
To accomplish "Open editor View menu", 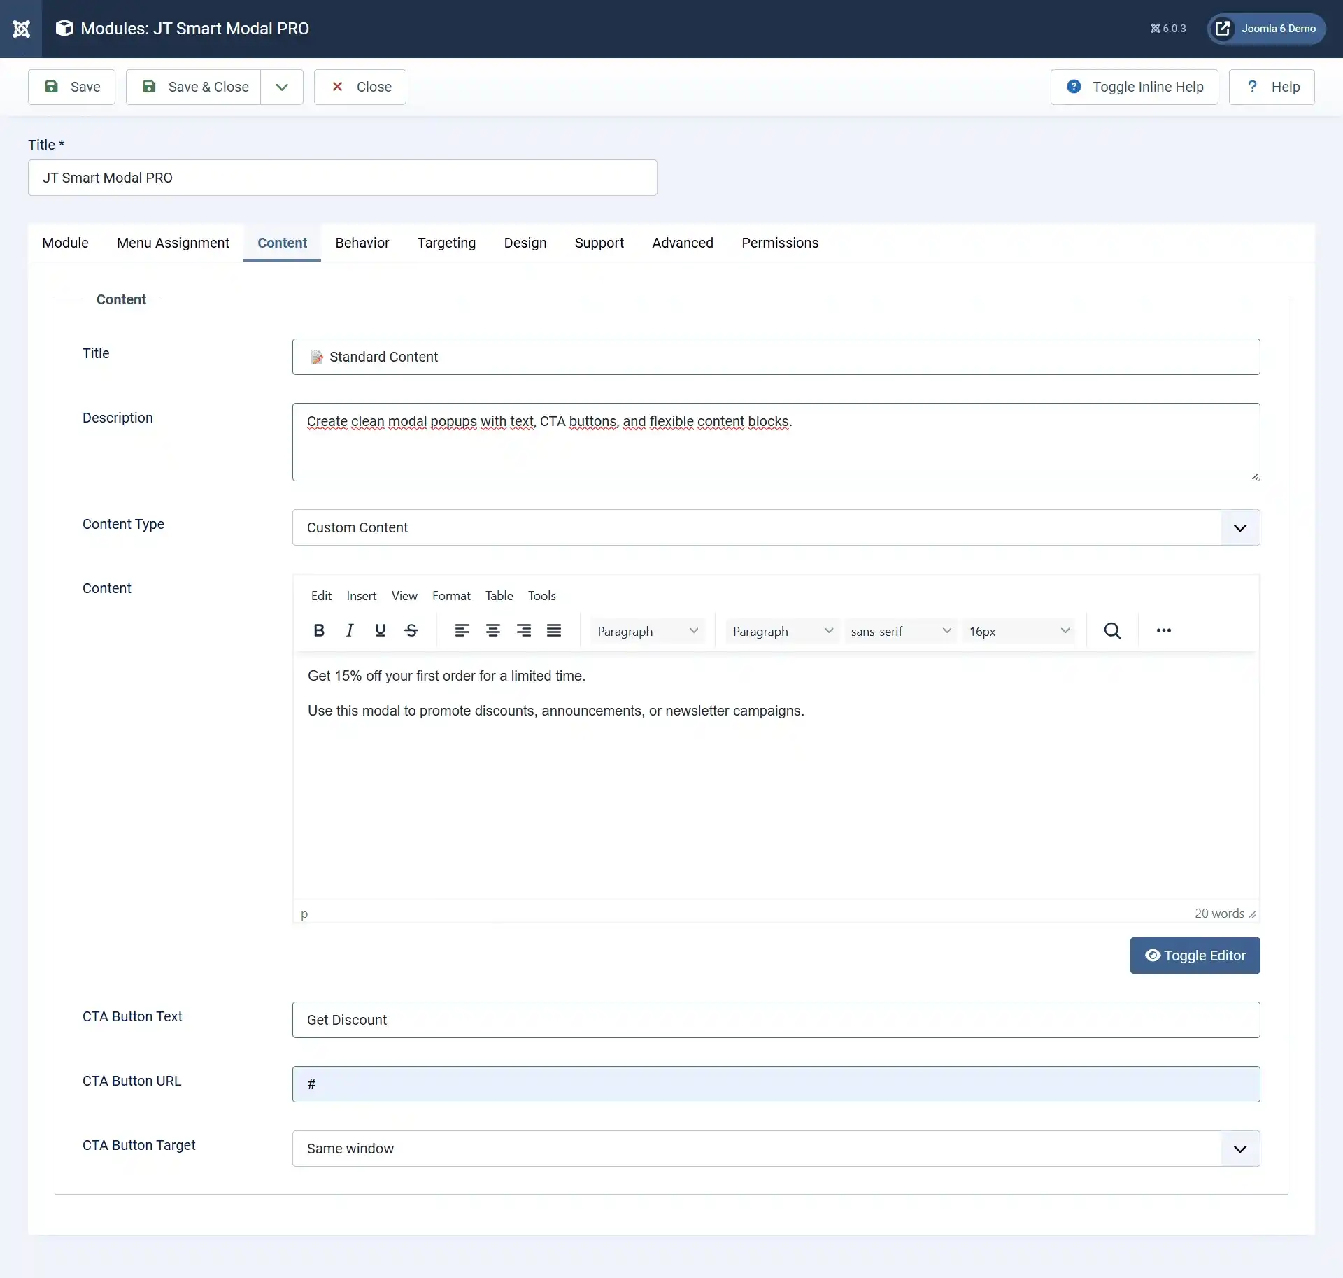I will coord(404,595).
